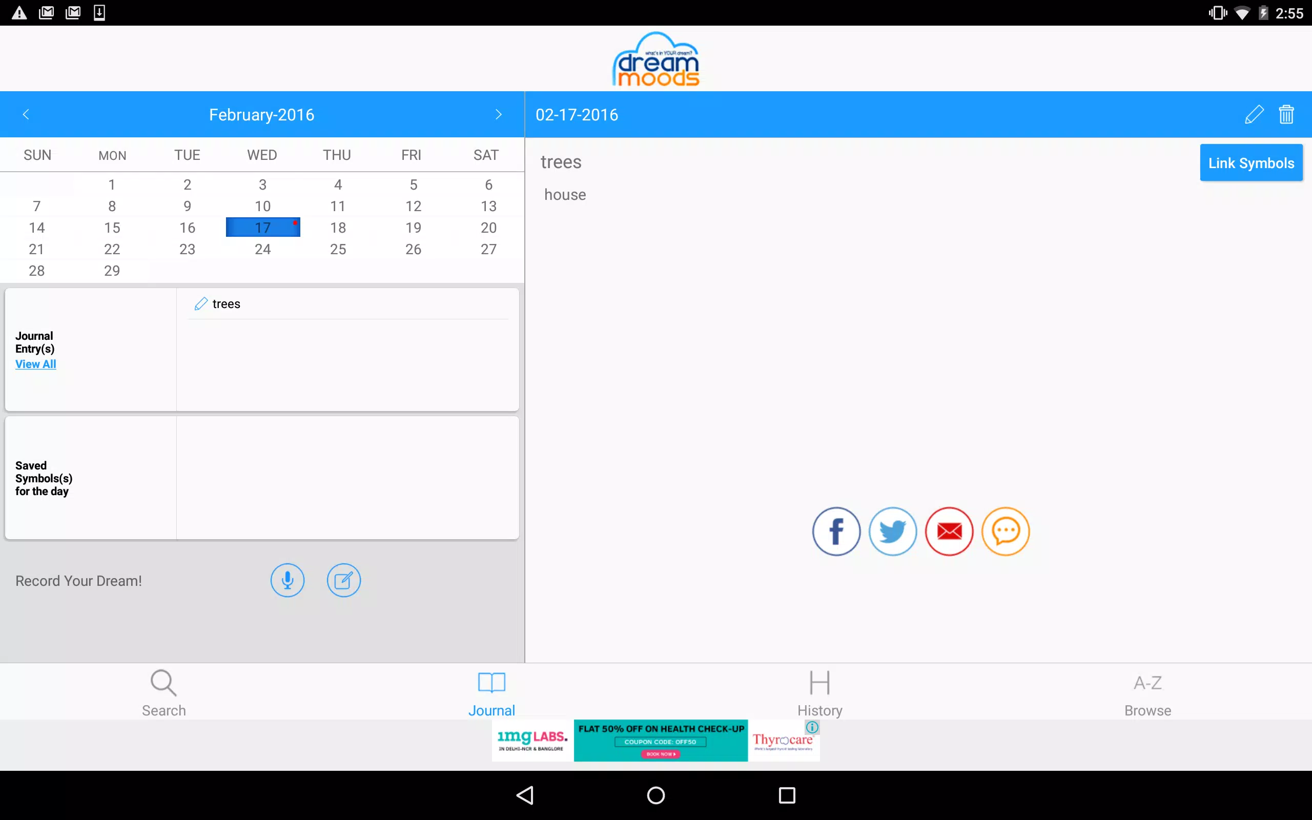Select February 13 in calendar

coord(488,206)
